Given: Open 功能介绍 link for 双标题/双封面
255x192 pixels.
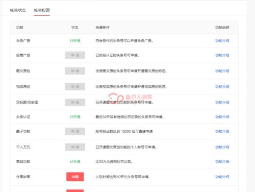Looking at the screenshot, I should 222,102.
